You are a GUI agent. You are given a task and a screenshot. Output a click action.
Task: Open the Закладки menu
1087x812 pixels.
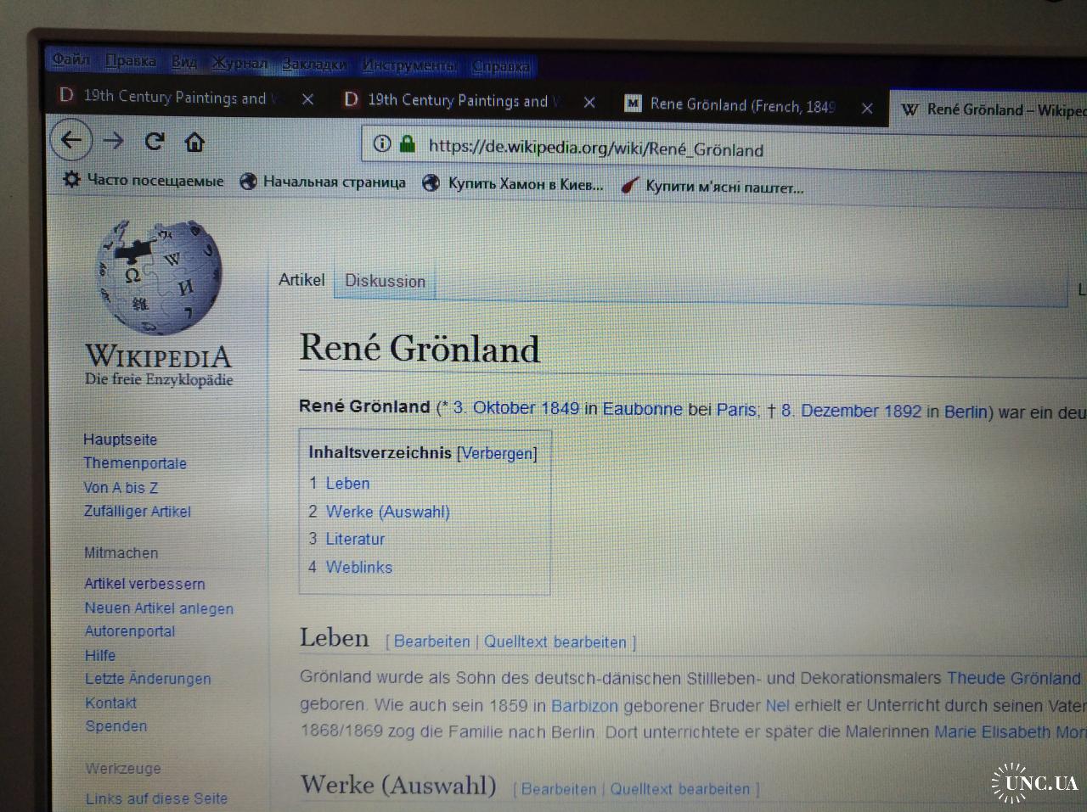click(x=314, y=64)
